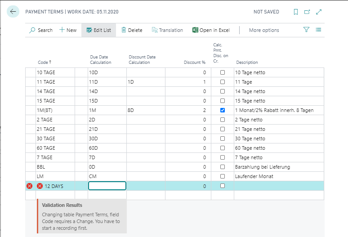This screenshot has height=237, width=348.
Task: Check Calc. Pmt. Disc. for 14 TAGE
Action: (x=223, y=91)
